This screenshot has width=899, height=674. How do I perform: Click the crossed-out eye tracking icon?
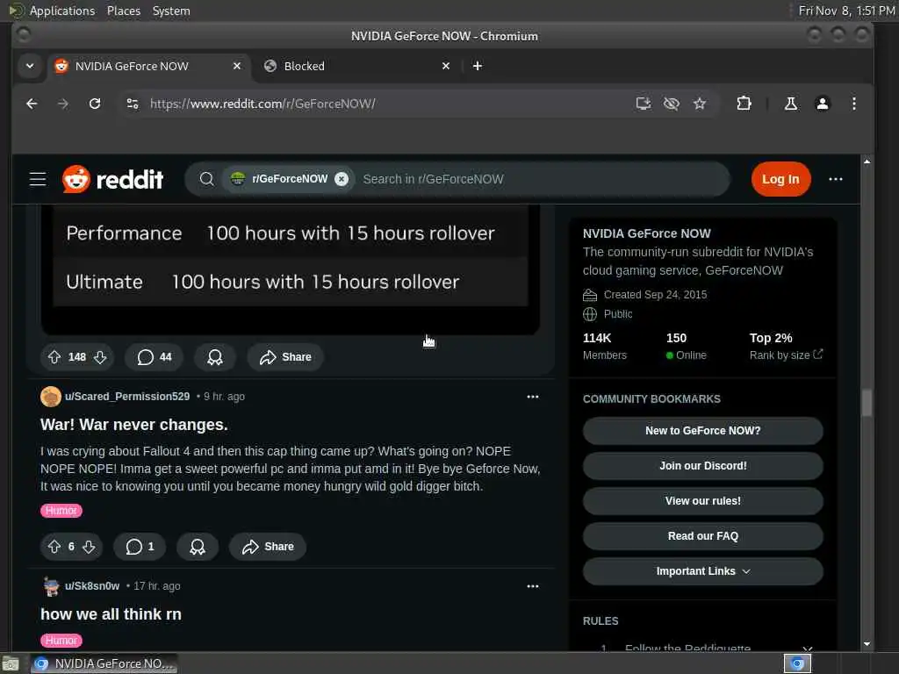672,104
